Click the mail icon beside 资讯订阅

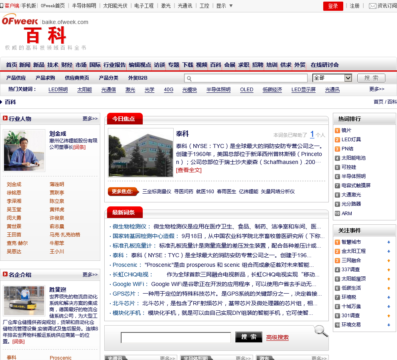(x=373, y=6)
